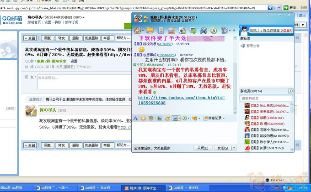Image resolution: width=311 pixels, height=192 pixels.
Task: Click 龍族2群-股海求生 group link in email header
Action: (52, 61)
